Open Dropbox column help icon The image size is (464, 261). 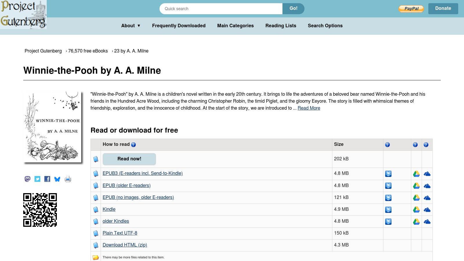[387, 145]
